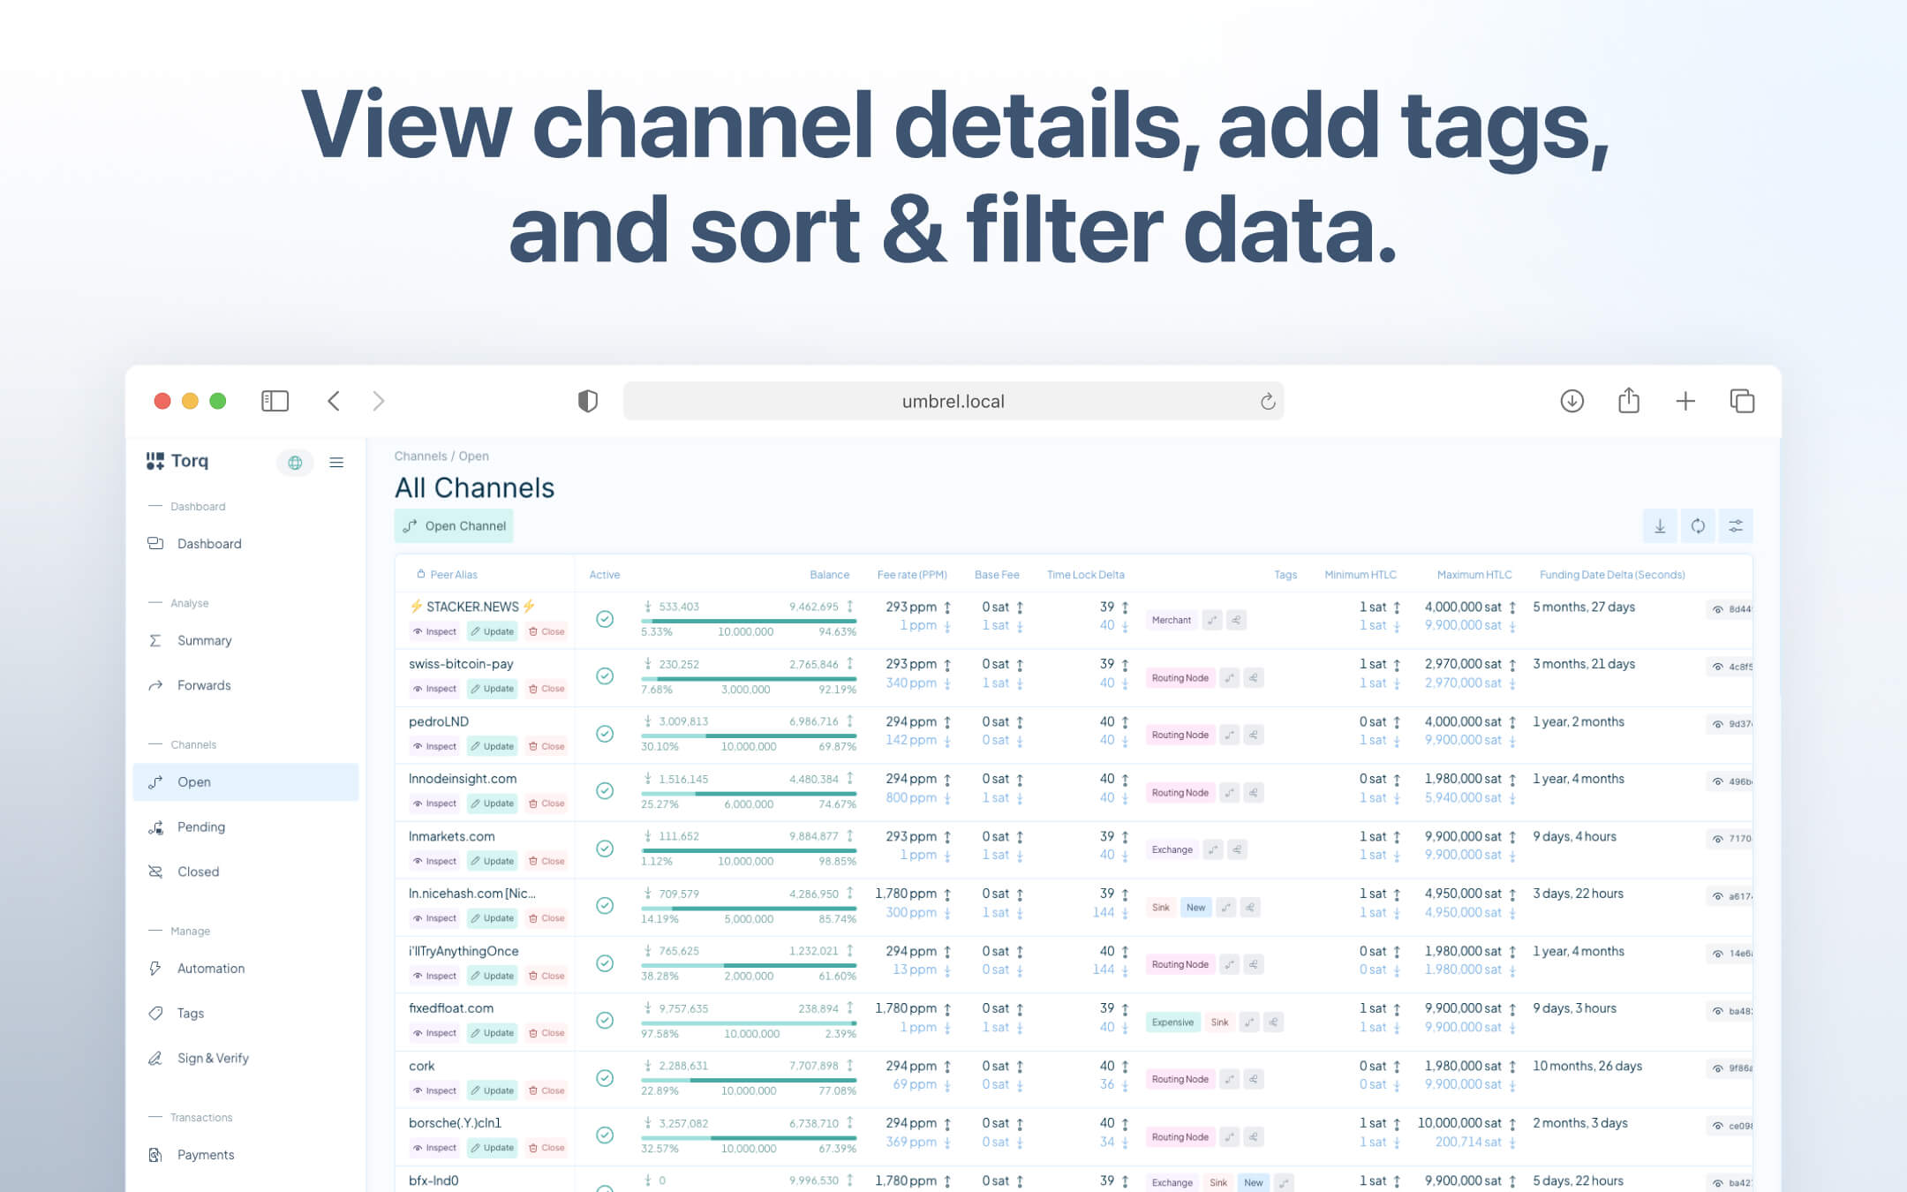Collapse the Channels sidebar section
Viewport: 1907px width, 1192px height.
(183, 744)
